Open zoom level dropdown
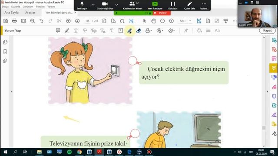Screen dimensions: 278x156 point(190,21)
